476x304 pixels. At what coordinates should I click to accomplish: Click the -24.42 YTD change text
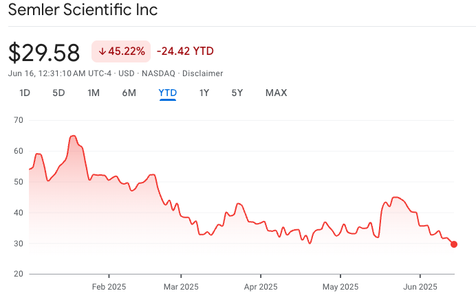click(x=185, y=51)
